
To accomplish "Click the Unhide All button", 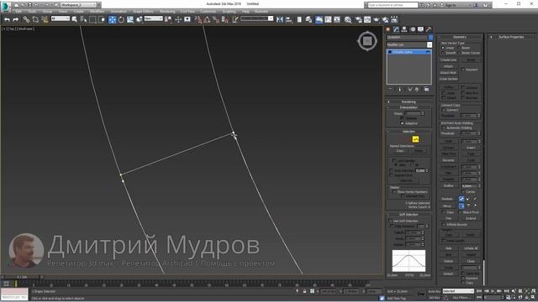I will 471,248.
